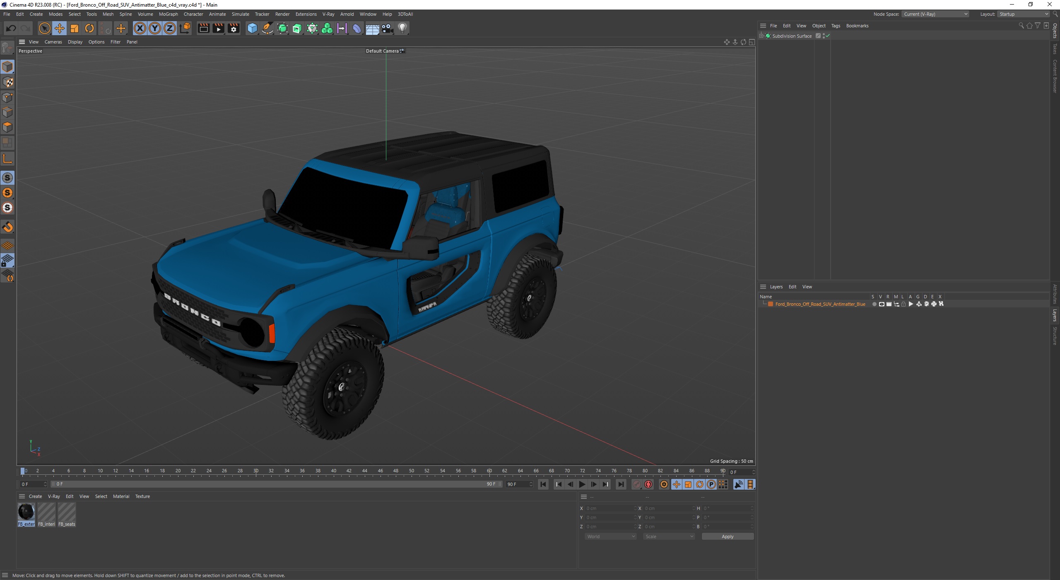Activate the Move tool in top toolbar
This screenshot has width=1060, height=580.
tap(59, 28)
